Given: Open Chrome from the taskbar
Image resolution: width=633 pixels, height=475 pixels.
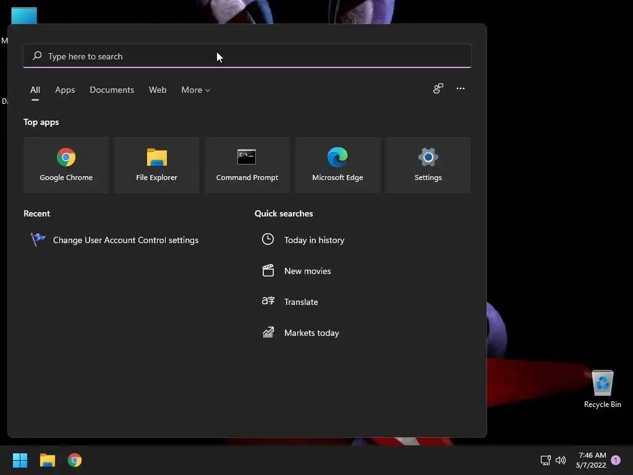Looking at the screenshot, I should coord(75,460).
